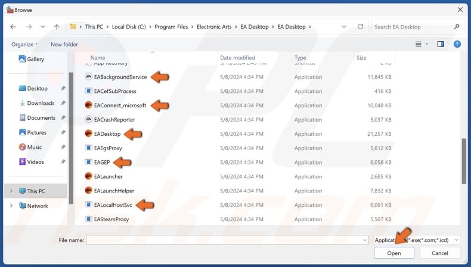Click the 21,257 KB size value
Image resolution: width=471 pixels, height=267 pixels.
[379, 134]
